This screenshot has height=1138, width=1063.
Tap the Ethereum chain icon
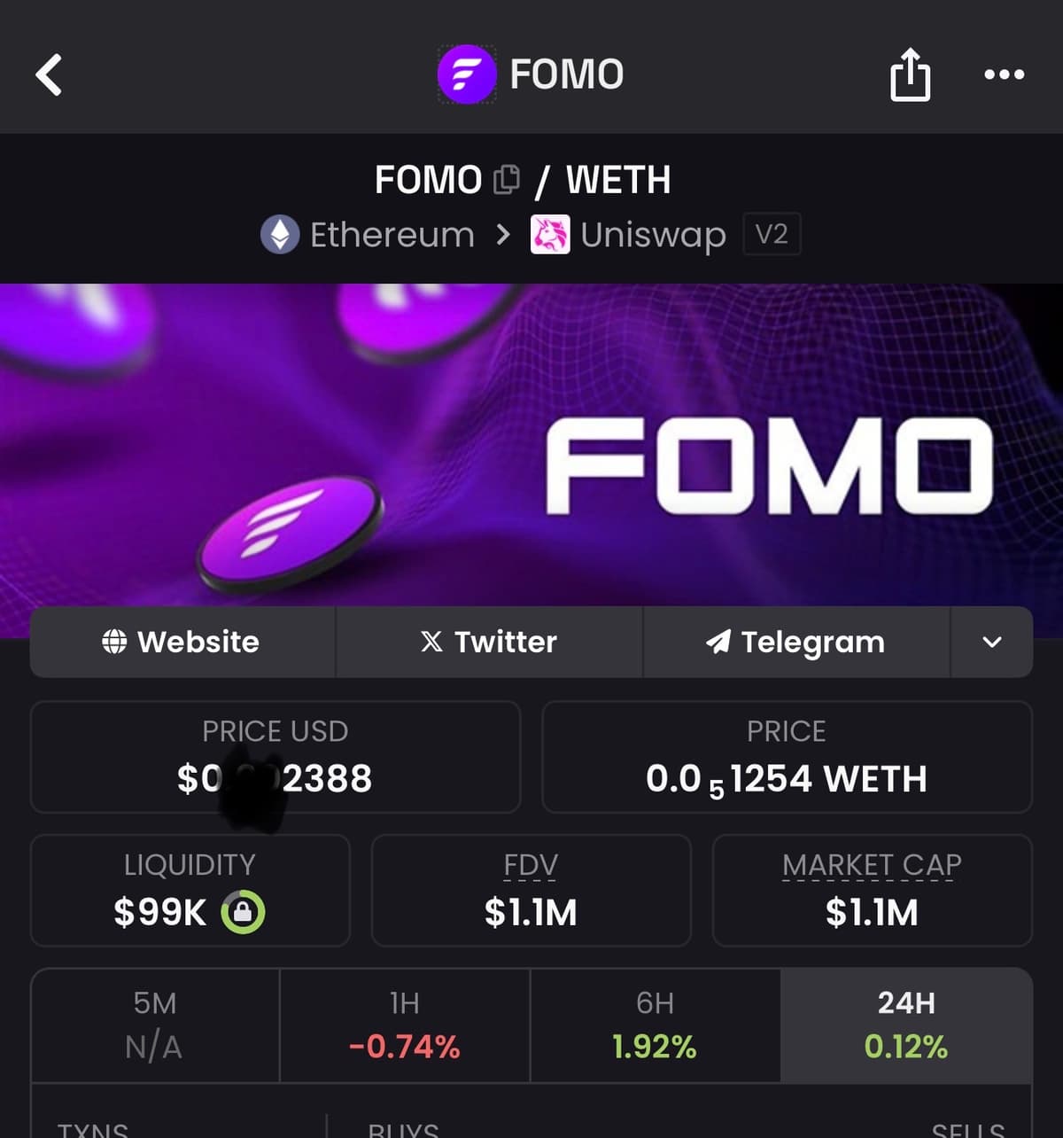(280, 235)
